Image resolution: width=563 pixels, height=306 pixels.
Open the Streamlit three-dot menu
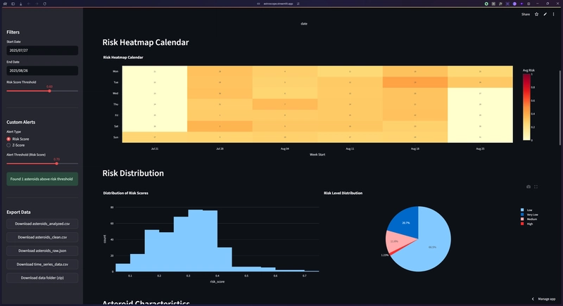point(553,14)
